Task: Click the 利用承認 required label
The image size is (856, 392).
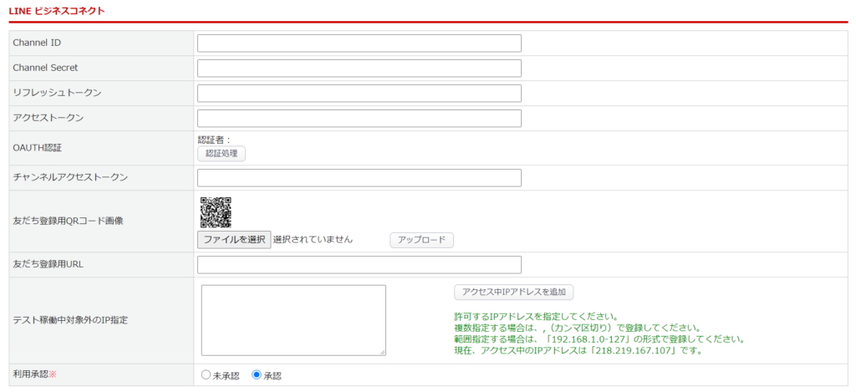Action: pos(35,374)
